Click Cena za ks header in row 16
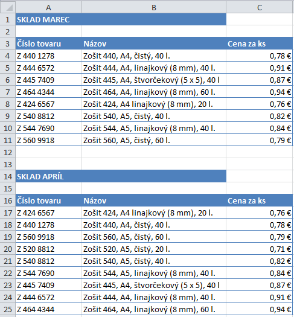Screen dimensions: 294x317 pos(260,200)
